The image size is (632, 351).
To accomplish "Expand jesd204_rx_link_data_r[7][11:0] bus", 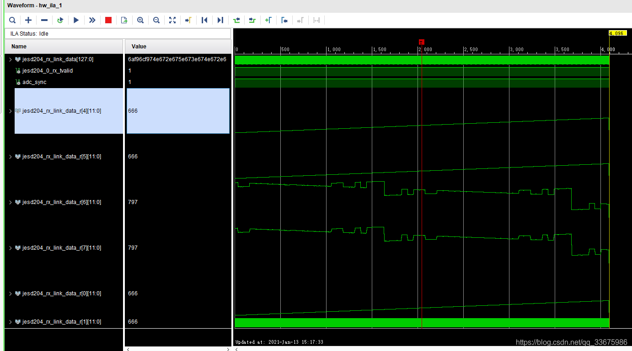I will [x=11, y=248].
